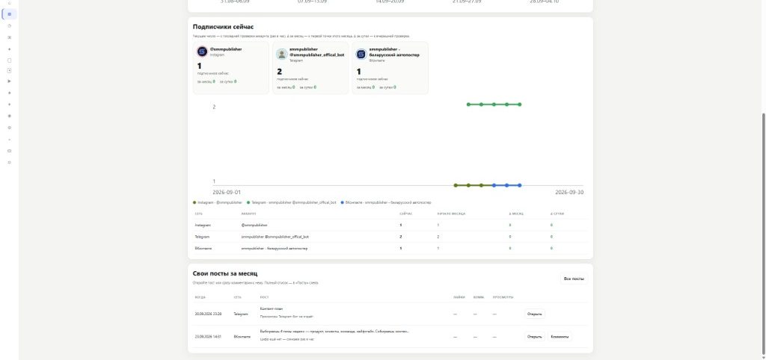Click the play-triangle icon in the sidebar
The image size is (766, 360).
point(9,81)
